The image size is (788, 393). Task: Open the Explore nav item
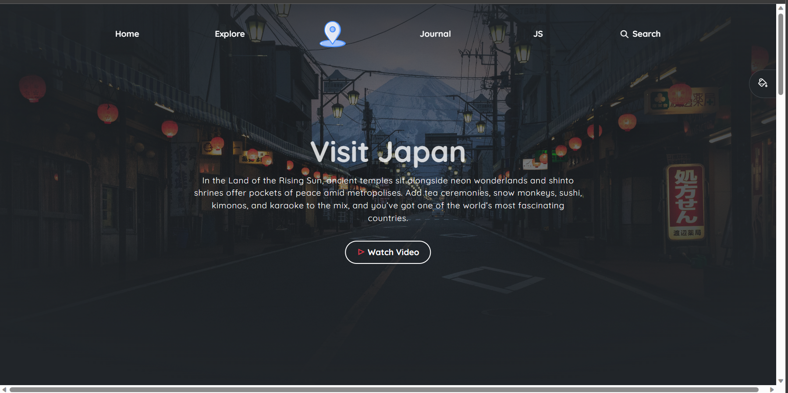[x=230, y=34]
